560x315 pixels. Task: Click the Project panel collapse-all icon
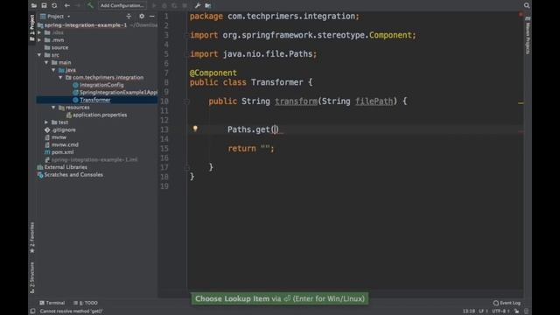(129, 17)
